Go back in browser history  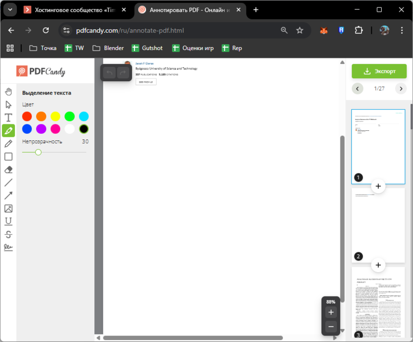pos(11,30)
